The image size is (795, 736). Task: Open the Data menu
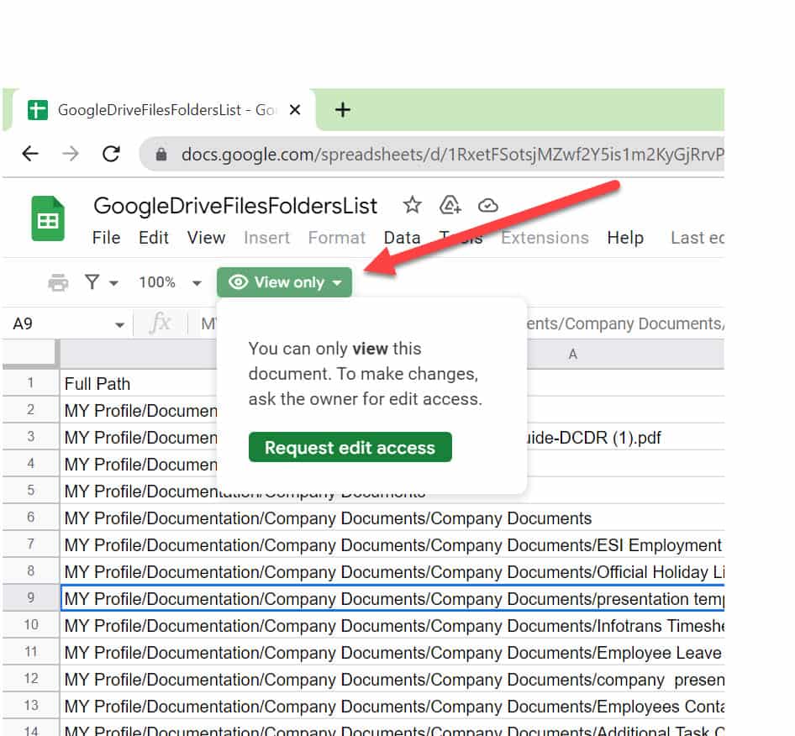[402, 238]
